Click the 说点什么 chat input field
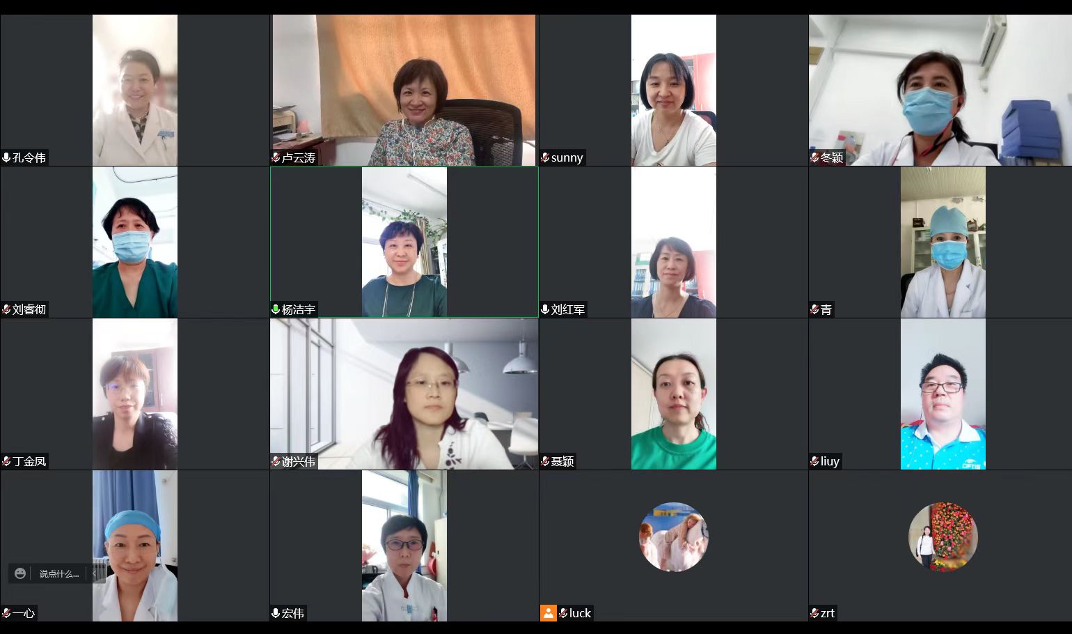 pos(59,573)
